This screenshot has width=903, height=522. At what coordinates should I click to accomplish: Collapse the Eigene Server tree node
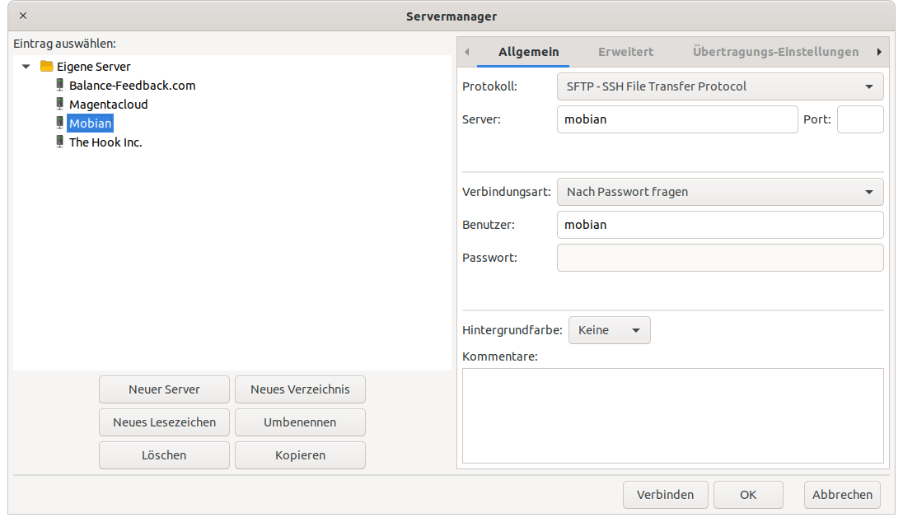coord(26,67)
